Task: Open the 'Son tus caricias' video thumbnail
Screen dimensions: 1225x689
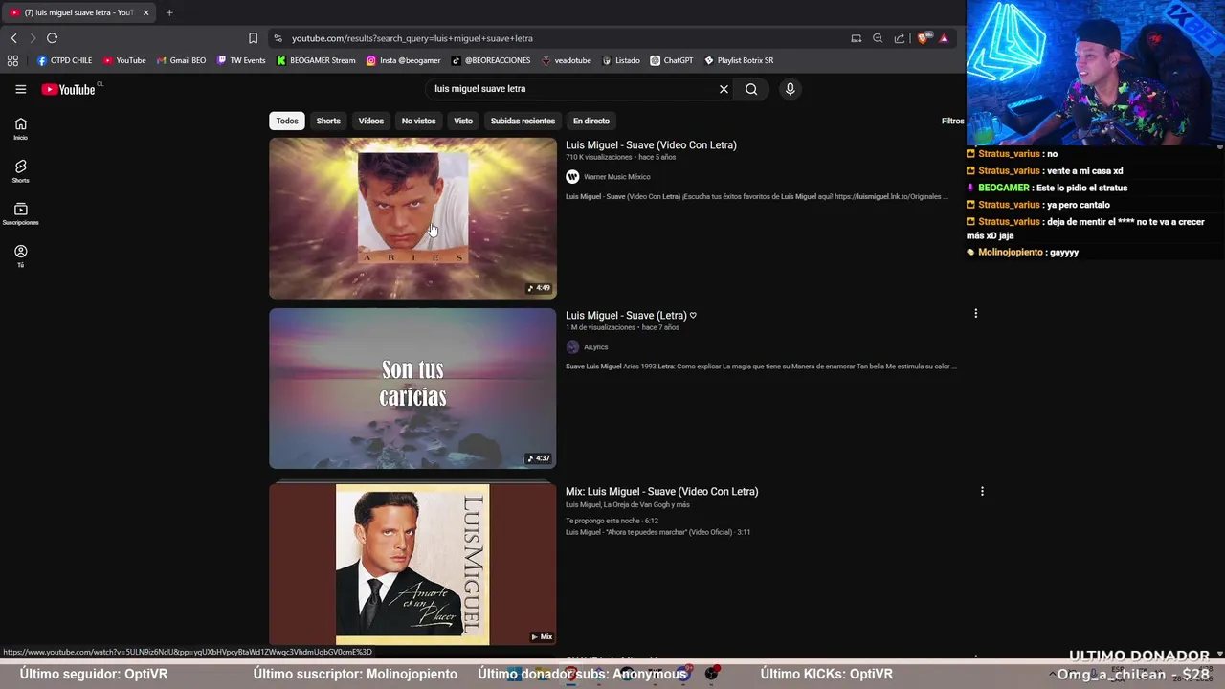Action: pos(412,388)
